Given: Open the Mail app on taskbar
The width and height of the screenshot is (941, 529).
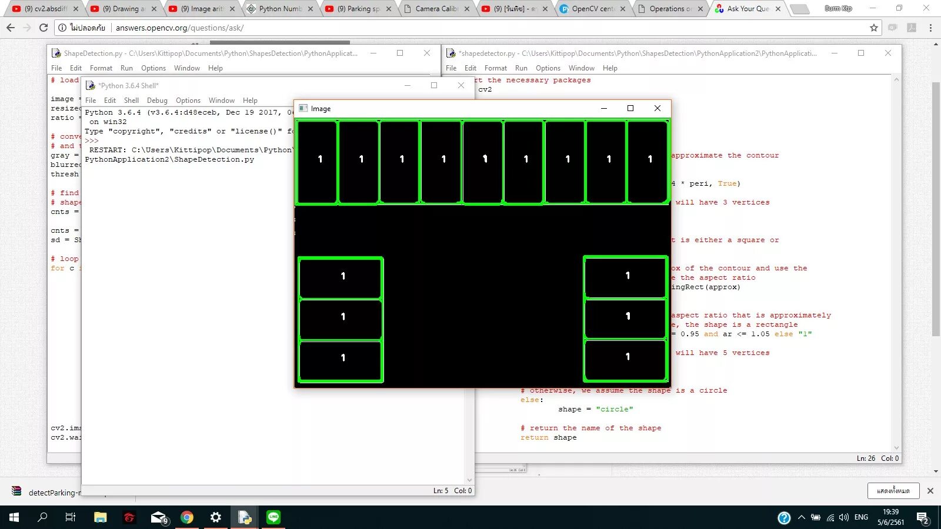Looking at the screenshot, I should tap(158, 517).
